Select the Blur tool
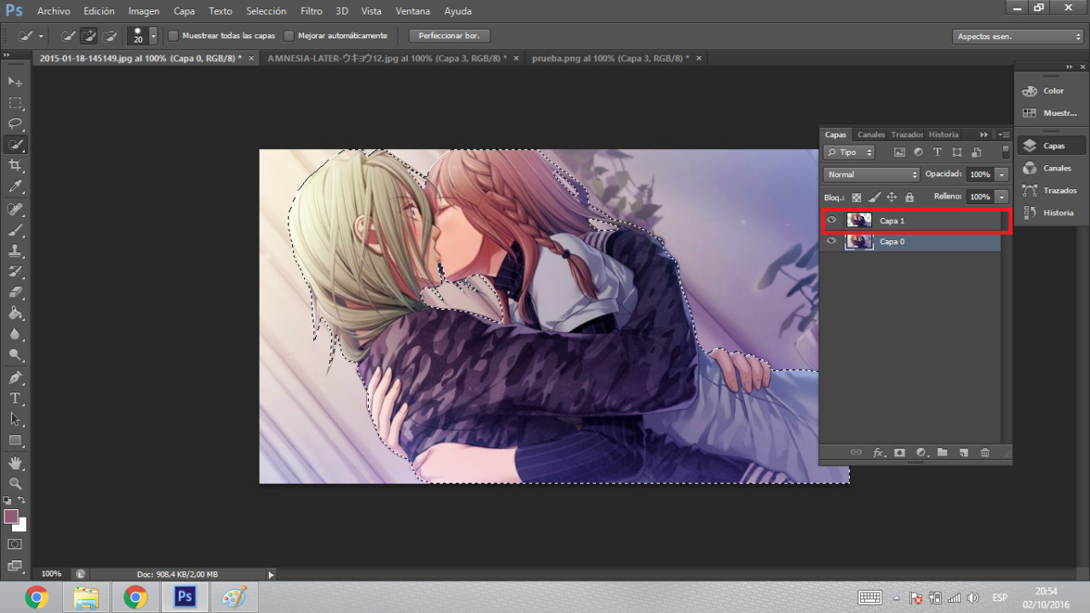Image resolution: width=1090 pixels, height=613 pixels. pyautogui.click(x=15, y=335)
